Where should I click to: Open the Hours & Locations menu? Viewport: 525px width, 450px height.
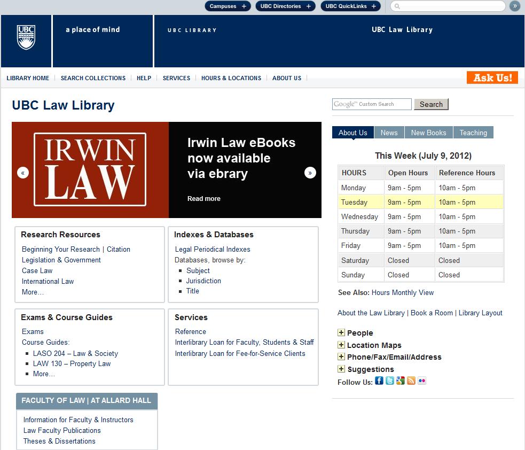(x=231, y=77)
